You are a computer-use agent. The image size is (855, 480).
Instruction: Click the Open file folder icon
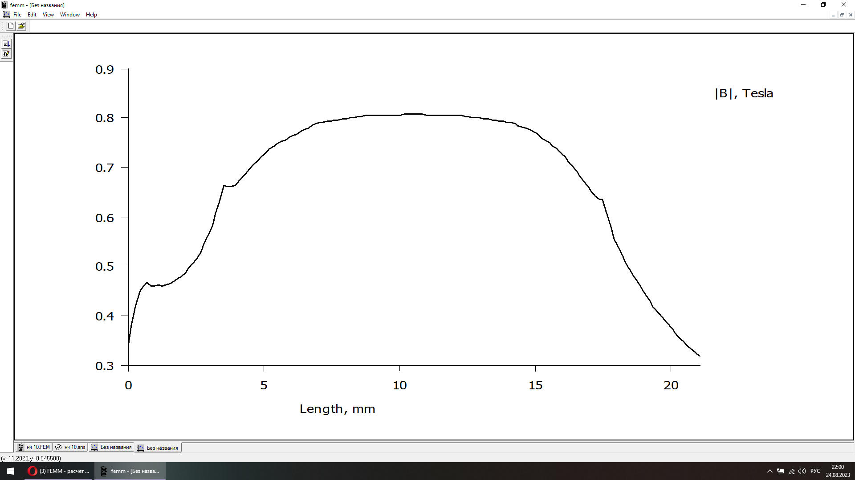[x=21, y=26]
